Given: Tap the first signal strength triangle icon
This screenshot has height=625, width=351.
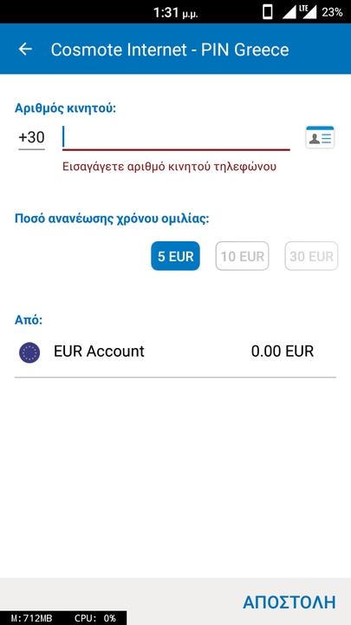Looking at the screenshot, I should (289, 12).
